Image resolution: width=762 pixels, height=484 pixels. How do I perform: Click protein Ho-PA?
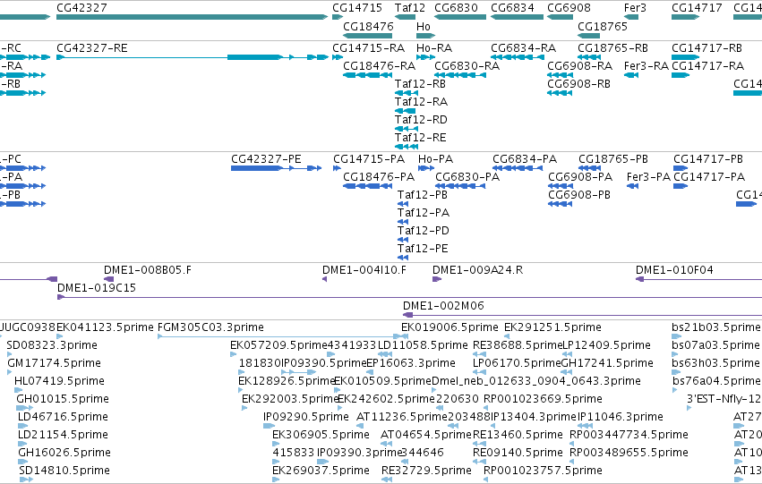435,159
